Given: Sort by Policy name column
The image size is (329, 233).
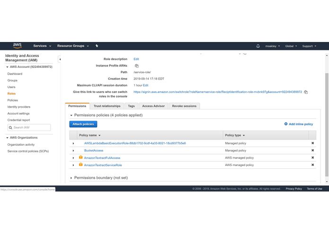Looking at the screenshot, I should click(x=90, y=135).
